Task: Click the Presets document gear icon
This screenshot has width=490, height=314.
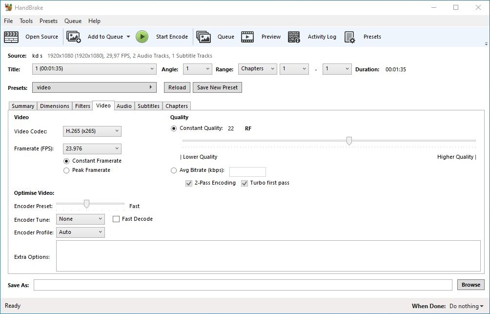Action: [350, 37]
